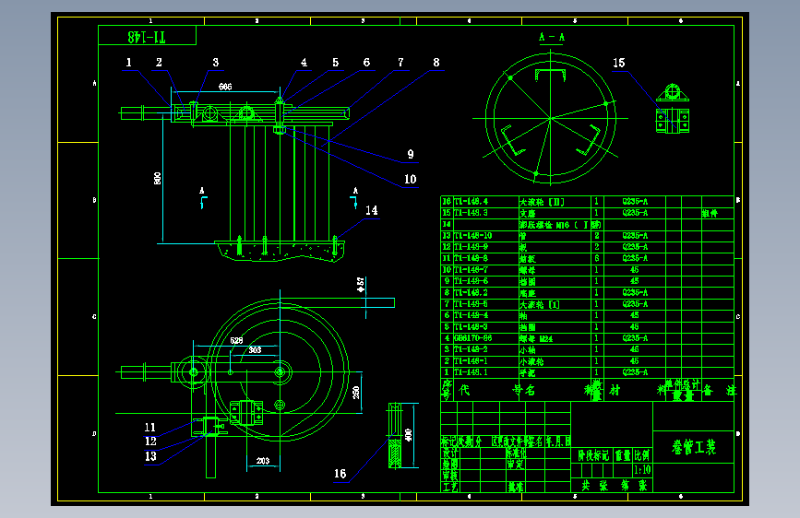Select the 800 vertical dimension text
The width and height of the screenshot is (800, 518).
click(157, 179)
